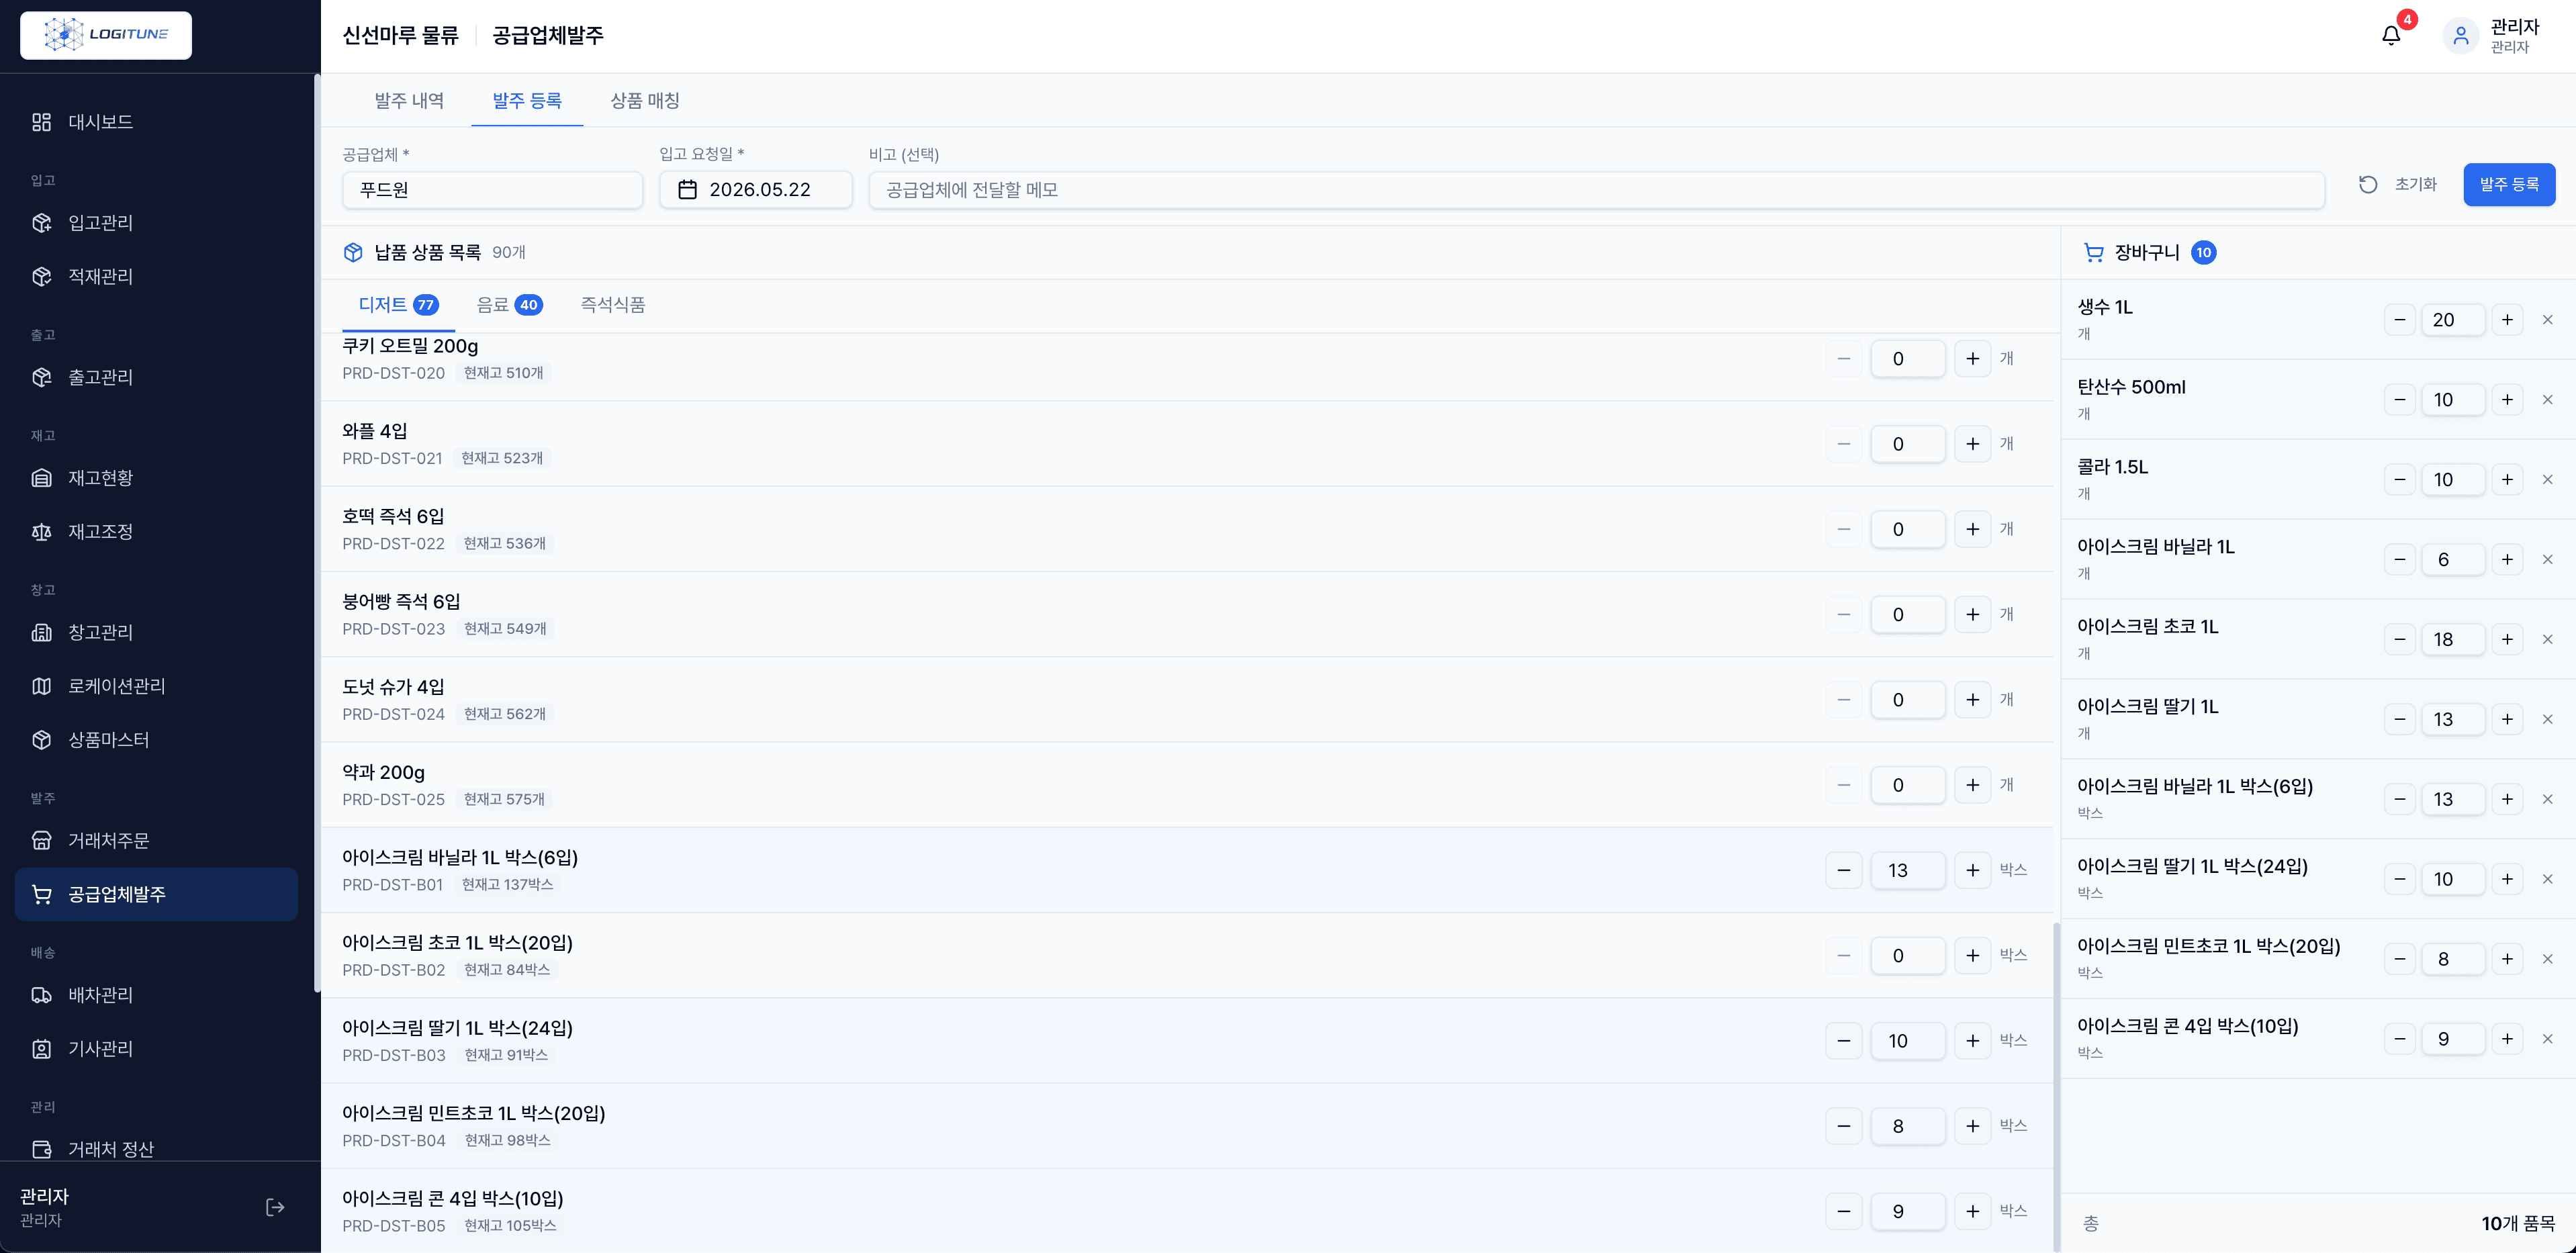This screenshot has height=1253, width=2576.
Task: Decrease 아이스크림 민트초코 1L 박스(20입) list quantity
Action: tap(1844, 1126)
